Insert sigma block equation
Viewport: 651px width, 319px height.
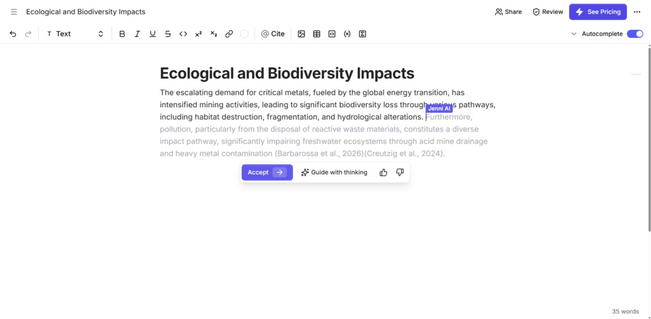point(362,34)
